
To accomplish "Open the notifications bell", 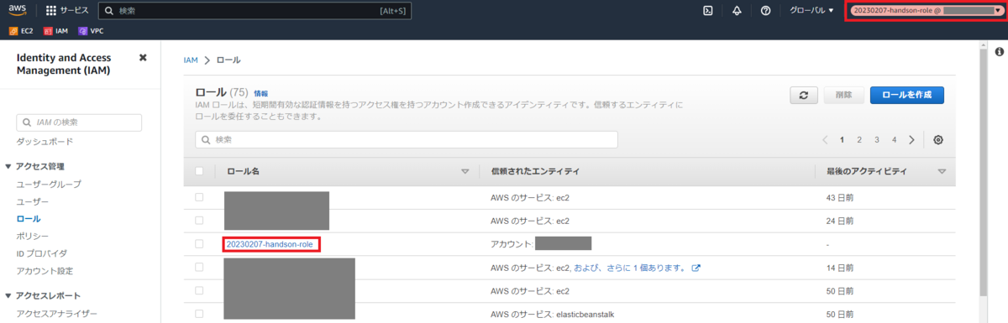I will pos(737,11).
